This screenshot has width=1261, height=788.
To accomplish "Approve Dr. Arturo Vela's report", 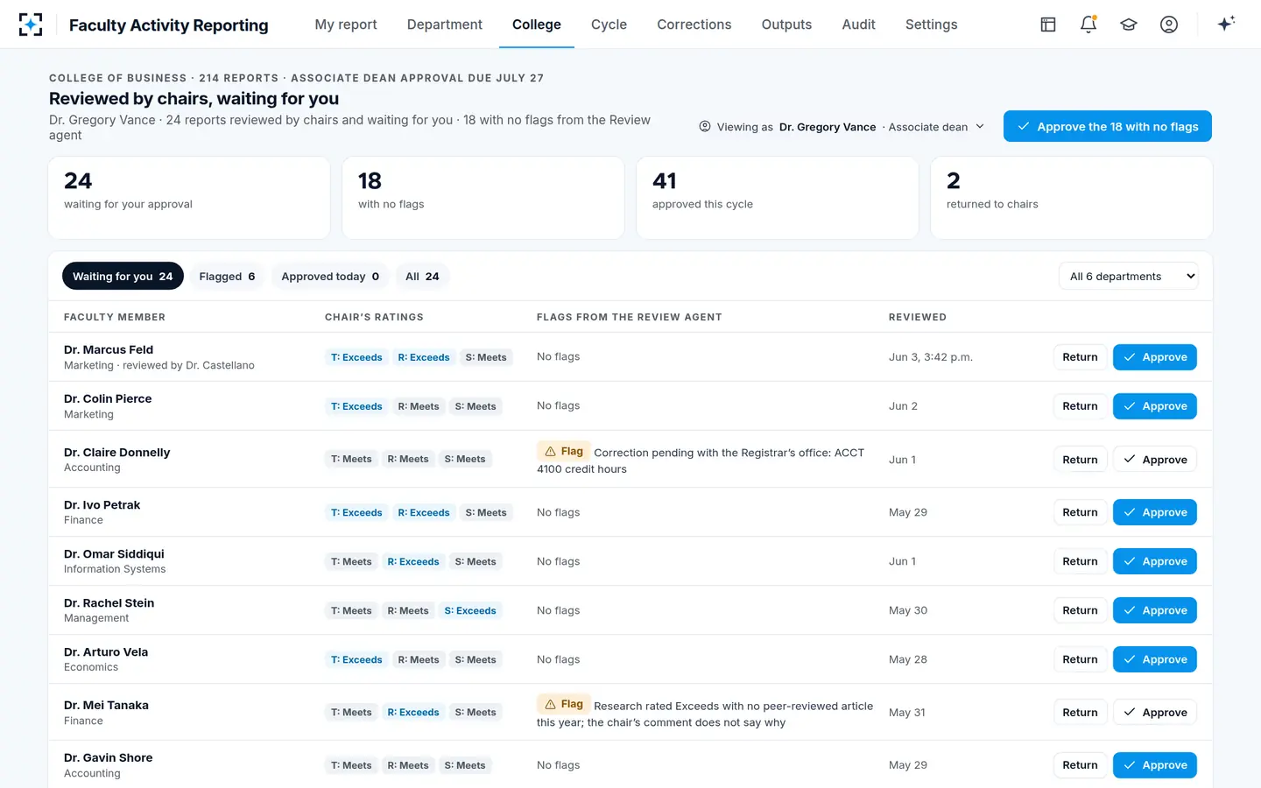I will click(1155, 659).
